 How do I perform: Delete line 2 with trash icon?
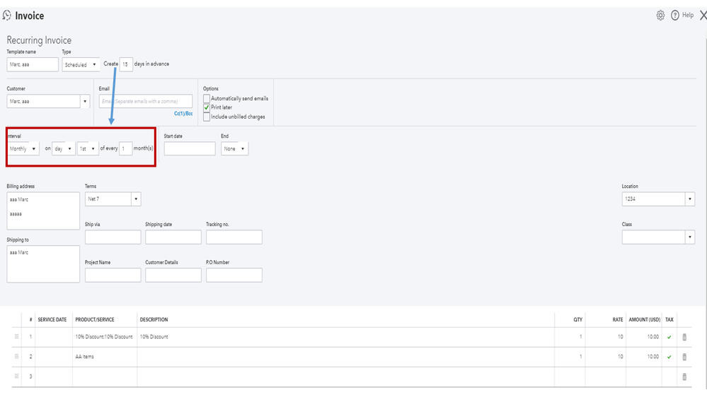[x=684, y=357]
